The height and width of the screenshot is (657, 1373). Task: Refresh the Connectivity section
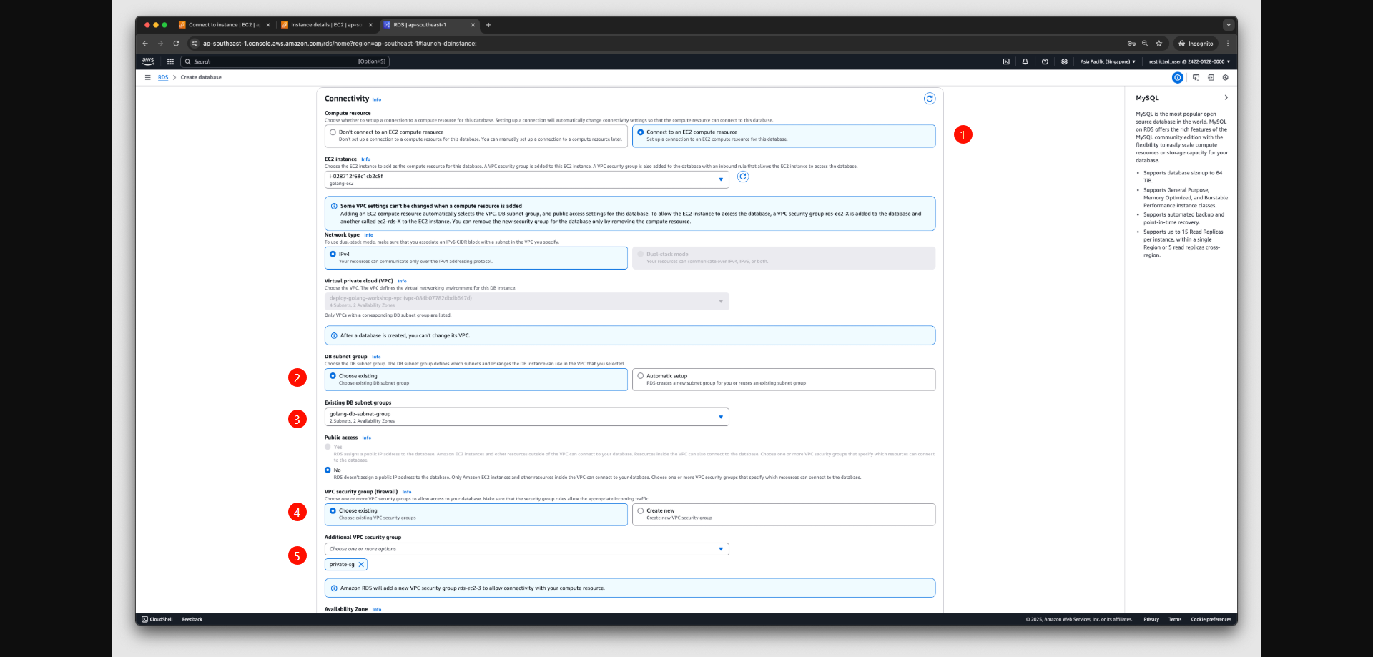click(x=930, y=99)
